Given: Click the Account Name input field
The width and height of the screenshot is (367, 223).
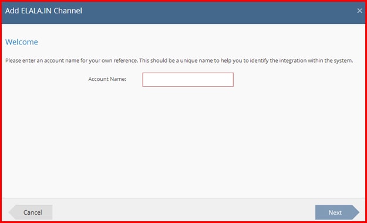Looking at the screenshot, I should 188,80.
